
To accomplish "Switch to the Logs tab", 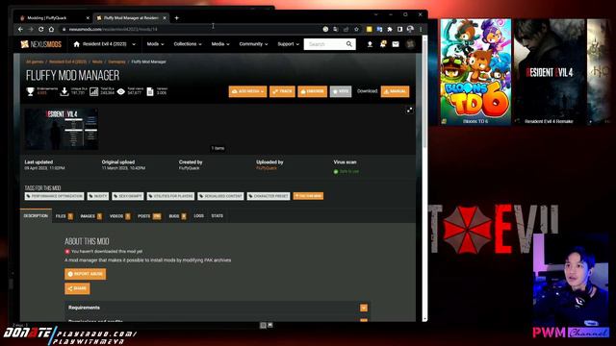I will point(199,215).
